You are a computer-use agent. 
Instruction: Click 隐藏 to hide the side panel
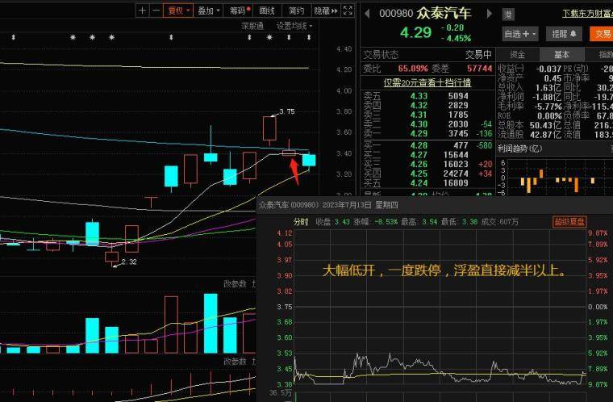pos(325,10)
